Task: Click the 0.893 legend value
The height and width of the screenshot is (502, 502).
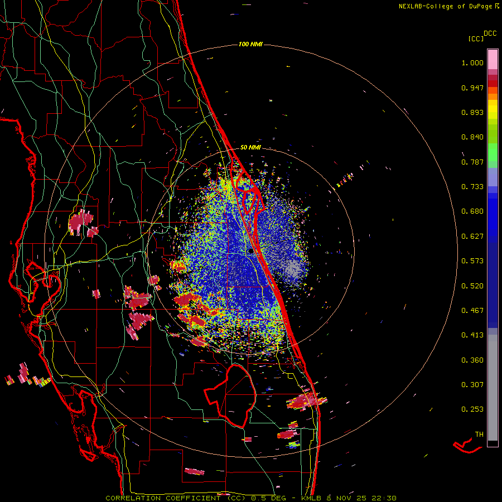Action: 472,112
